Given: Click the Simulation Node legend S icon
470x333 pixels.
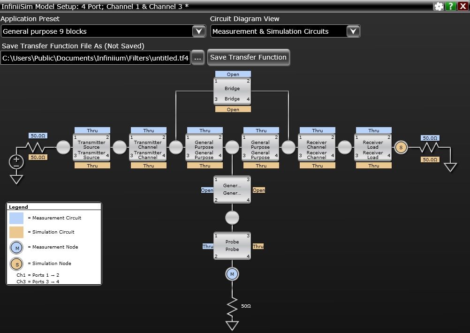Looking at the screenshot, I should point(17,264).
